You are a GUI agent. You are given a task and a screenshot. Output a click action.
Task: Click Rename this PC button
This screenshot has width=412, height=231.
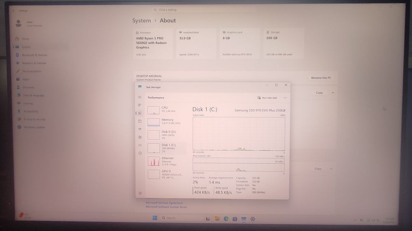[x=321, y=78]
